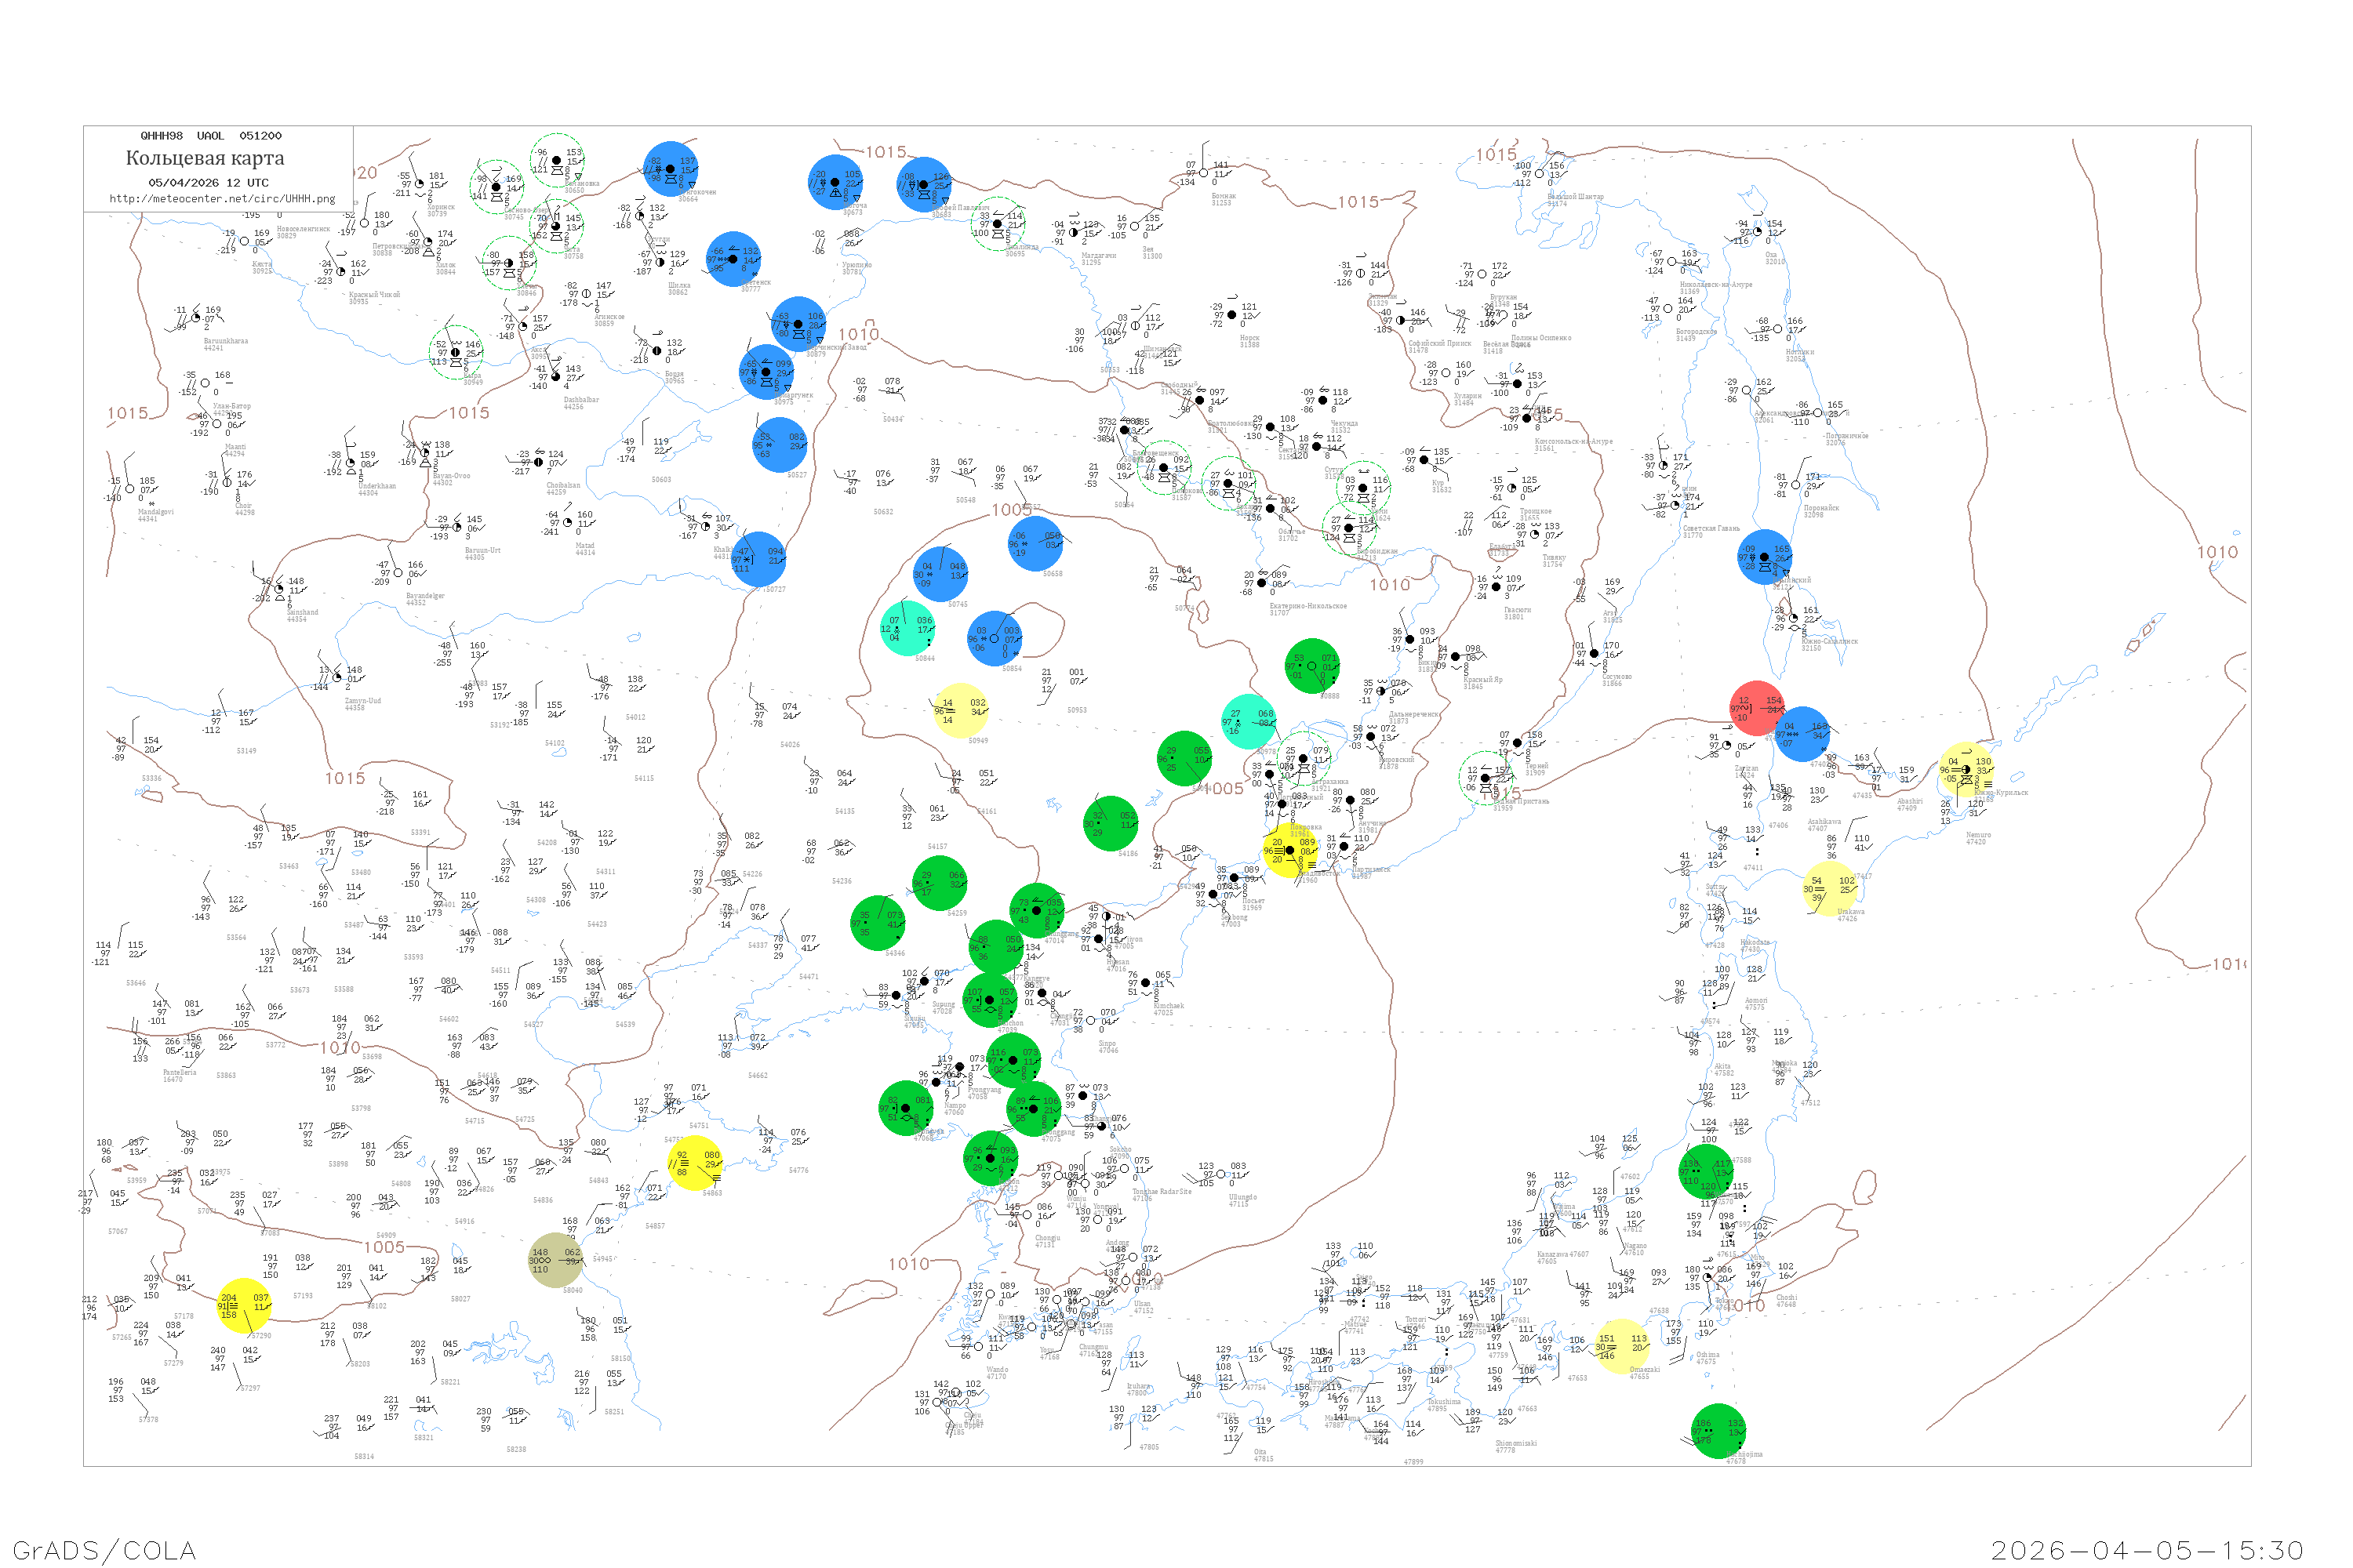Click the QHHH98 UAOL 051200 header text
This screenshot has height=1568, width=2353.
tap(211, 136)
